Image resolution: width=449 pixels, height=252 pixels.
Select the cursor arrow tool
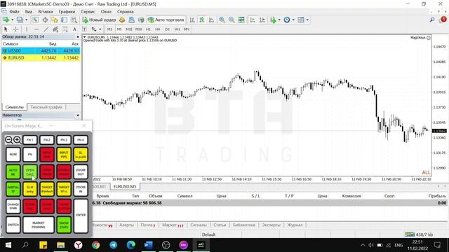6,29
